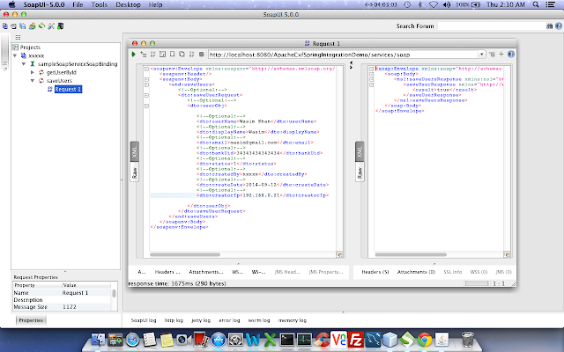The width and height of the screenshot is (564, 352).
Task: Open Google Chrome from the dock
Action: pyautogui.click(x=425, y=340)
